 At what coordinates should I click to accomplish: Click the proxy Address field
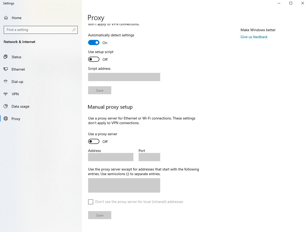[110, 157]
